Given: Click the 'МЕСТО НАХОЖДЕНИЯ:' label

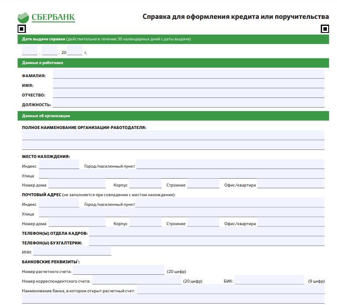Looking at the screenshot, I should pos(46,157).
